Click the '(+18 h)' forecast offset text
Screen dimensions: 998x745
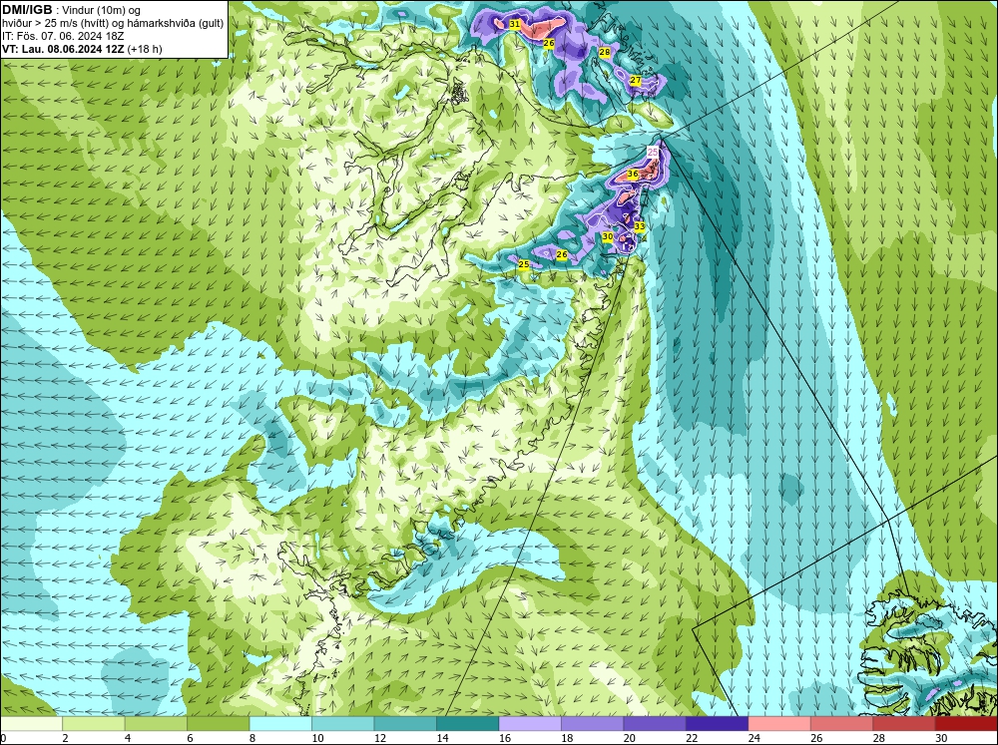(x=145, y=49)
